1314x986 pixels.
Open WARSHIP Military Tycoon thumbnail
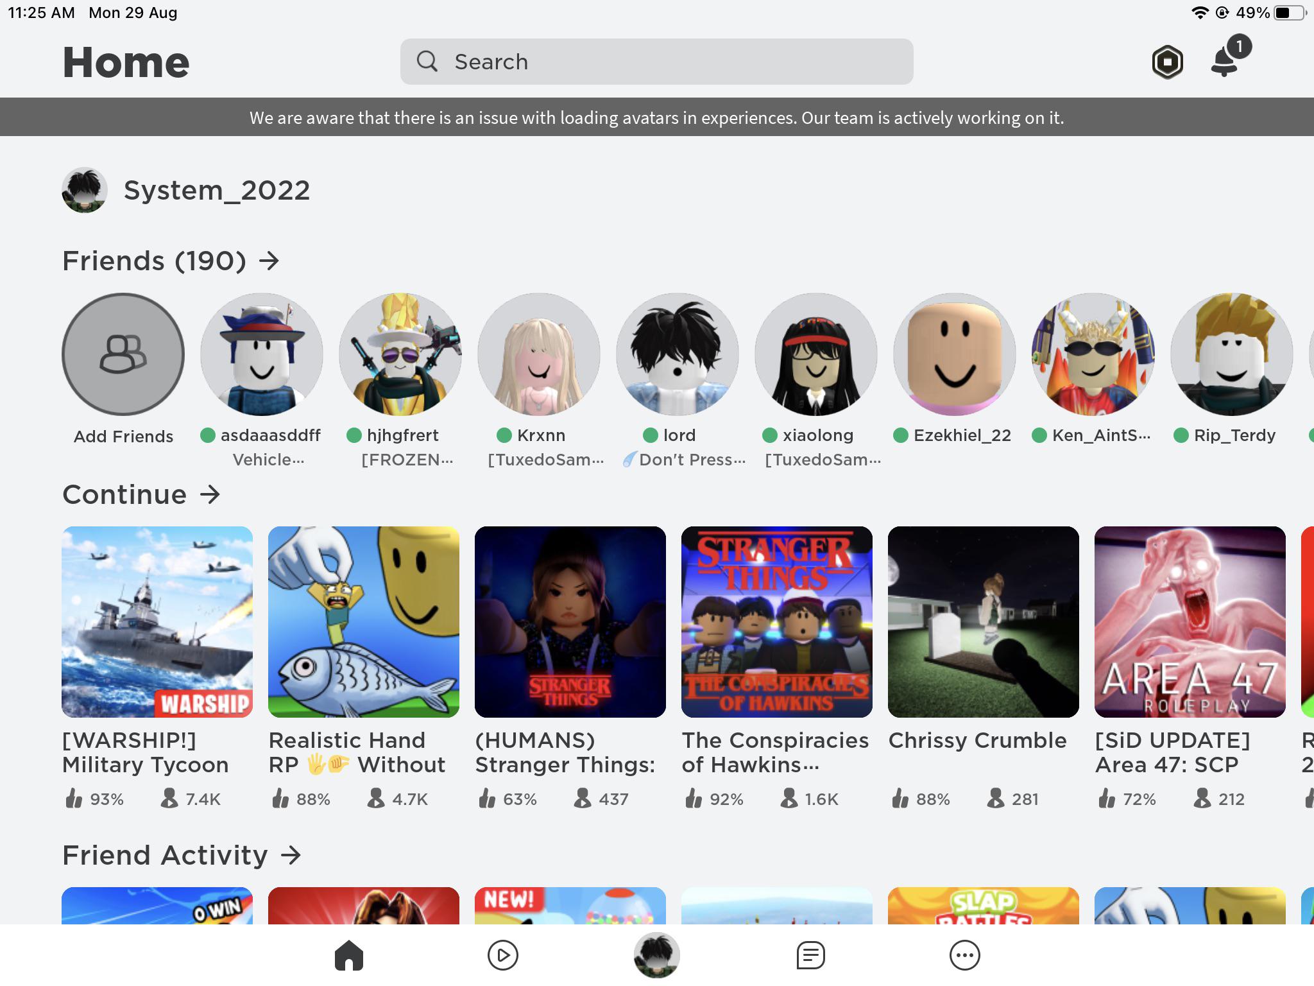click(x=157, y=622)
